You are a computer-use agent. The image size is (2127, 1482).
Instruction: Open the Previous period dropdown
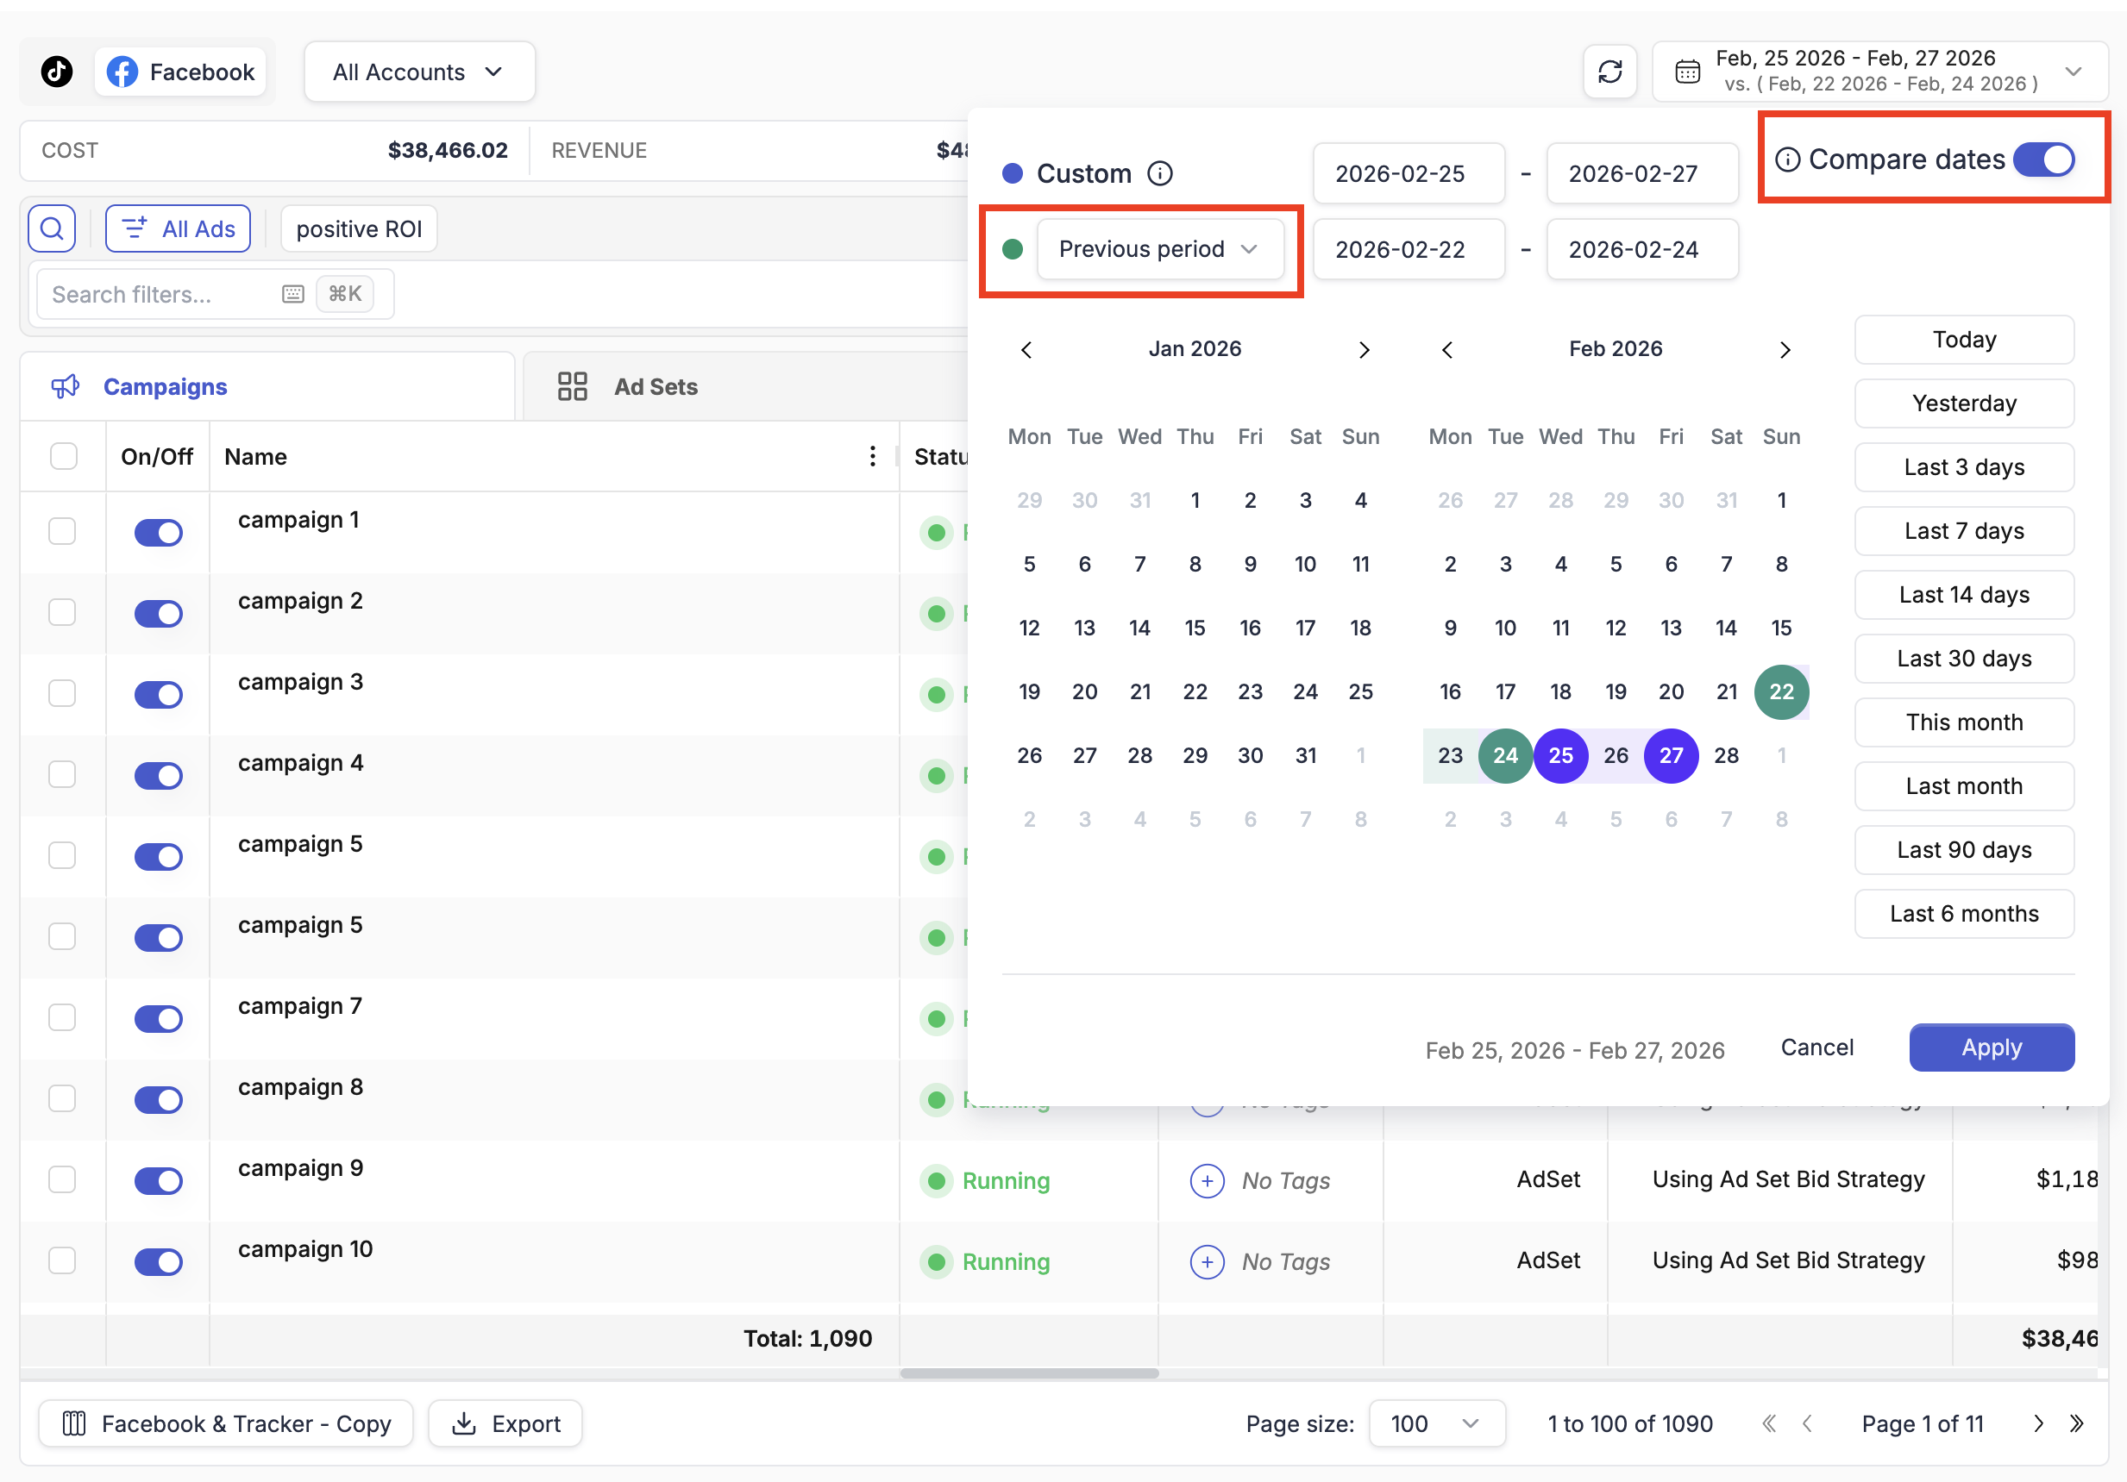(1159, 249)
